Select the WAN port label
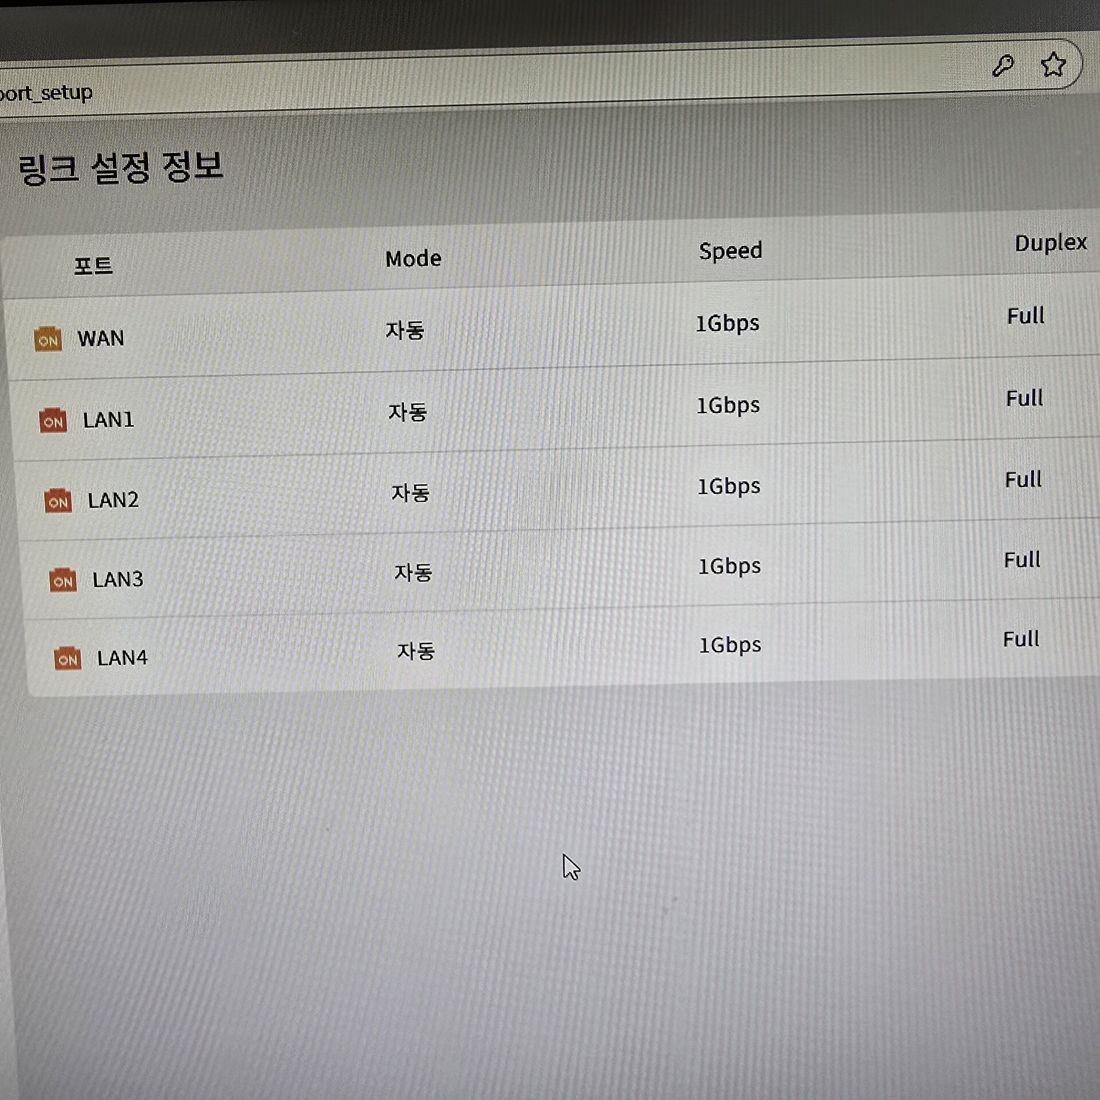 [101, 339]
